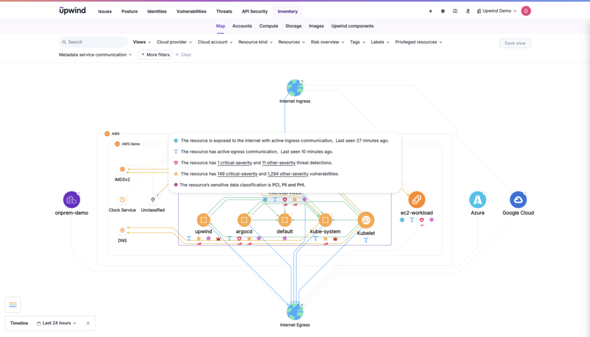Click the Kubelet node icon
The width and height of the screenshot is (590, 337).
(x=367, y=220)
